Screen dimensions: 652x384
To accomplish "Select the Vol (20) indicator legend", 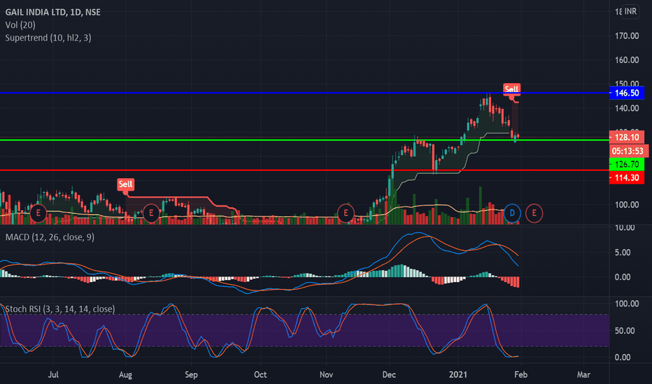I will pos(20,25).
